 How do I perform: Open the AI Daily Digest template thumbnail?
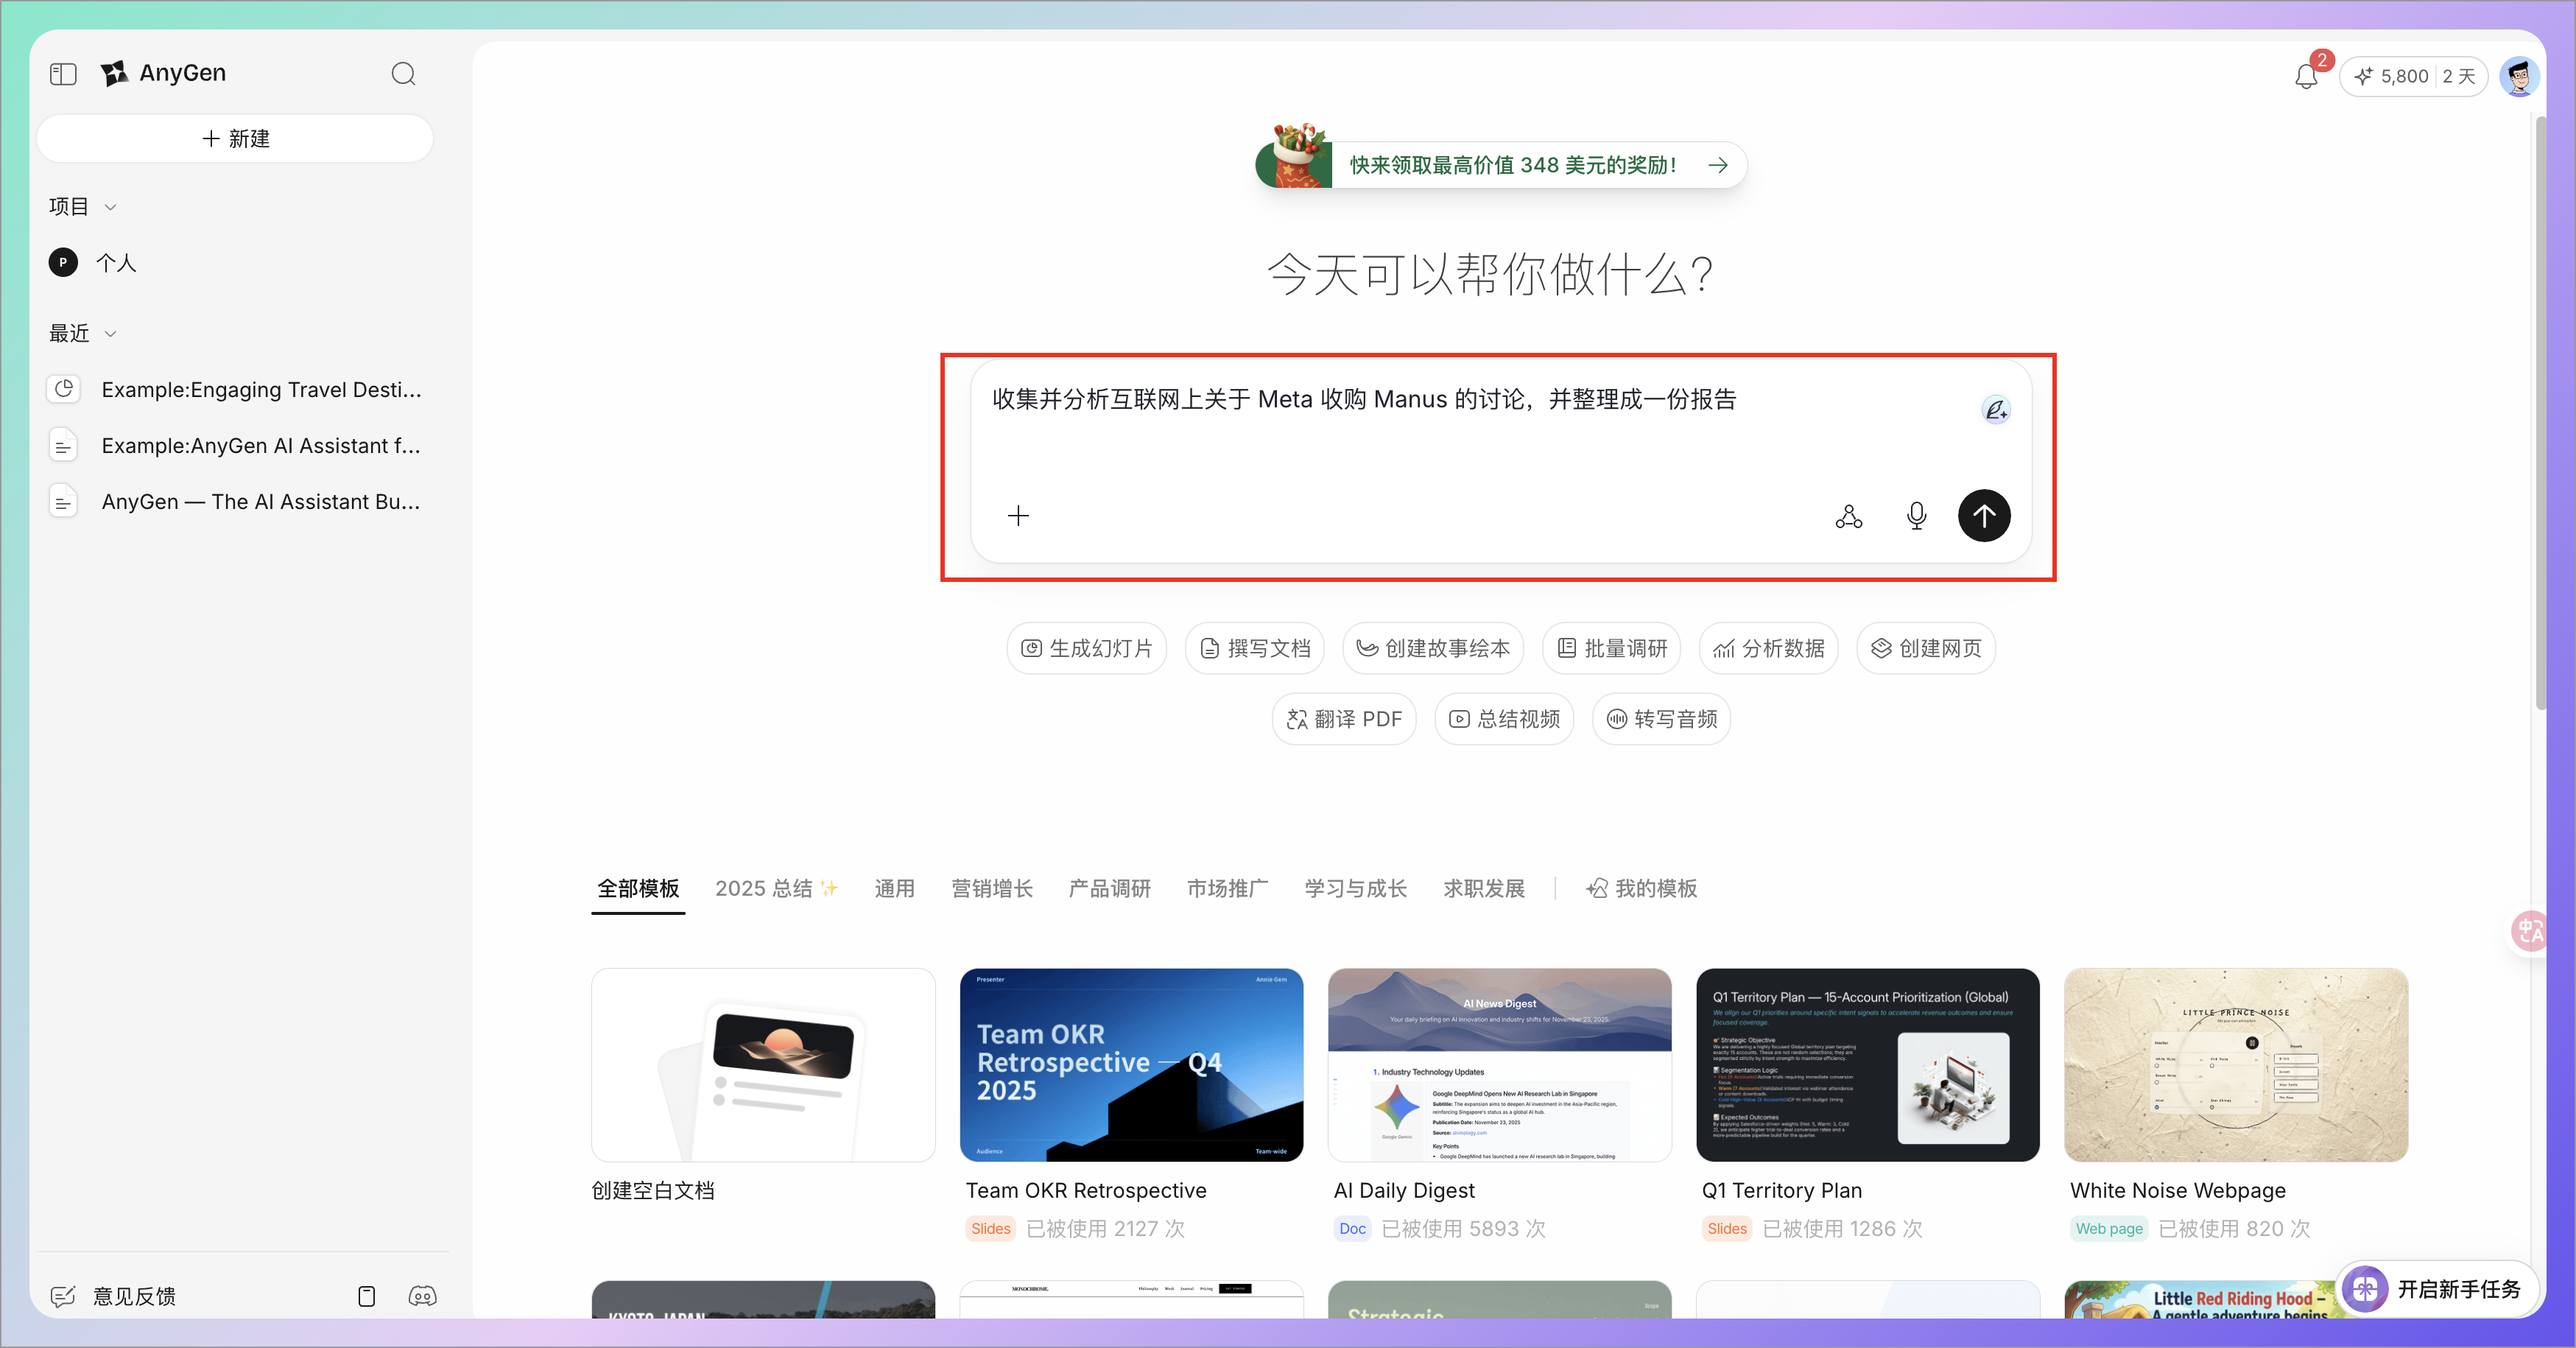point(1499,1064)
